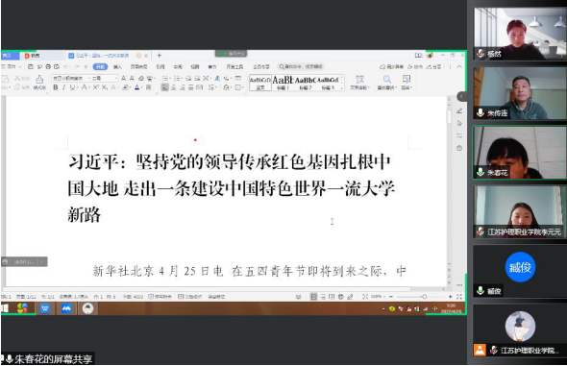This screenshot has width=567, height=366.
Task: Open the Tencent Meeting taskbar icon
Action: pos(66,308)
